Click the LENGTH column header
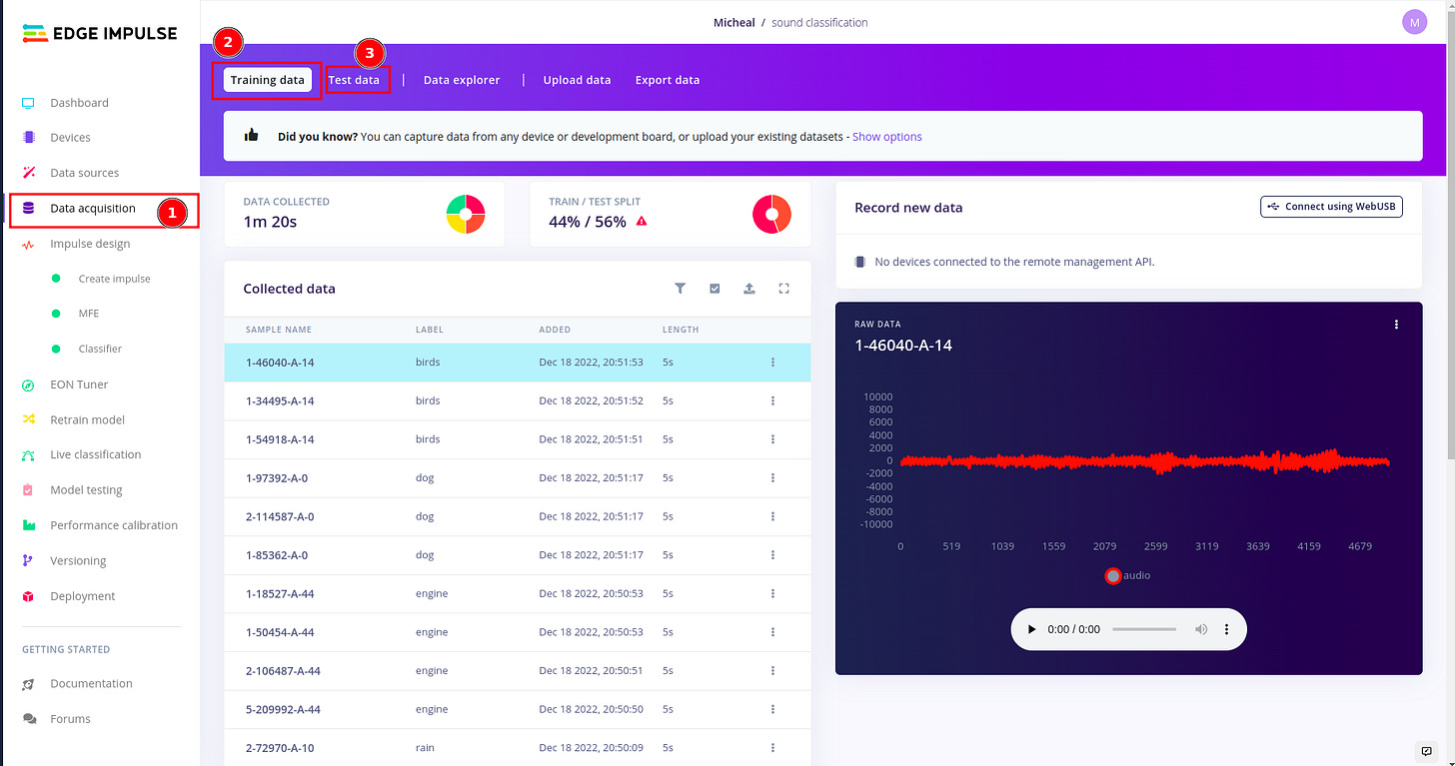This screenshot has height=766, width=1455. tap(681, 330)
